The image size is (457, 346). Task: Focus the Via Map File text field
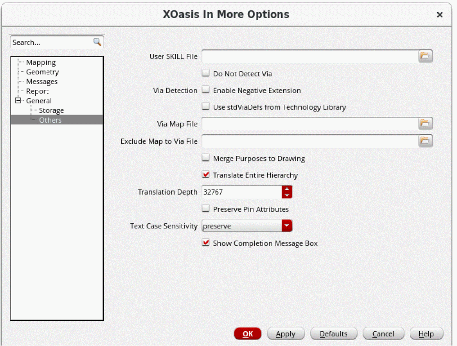(x=309, y=124)
